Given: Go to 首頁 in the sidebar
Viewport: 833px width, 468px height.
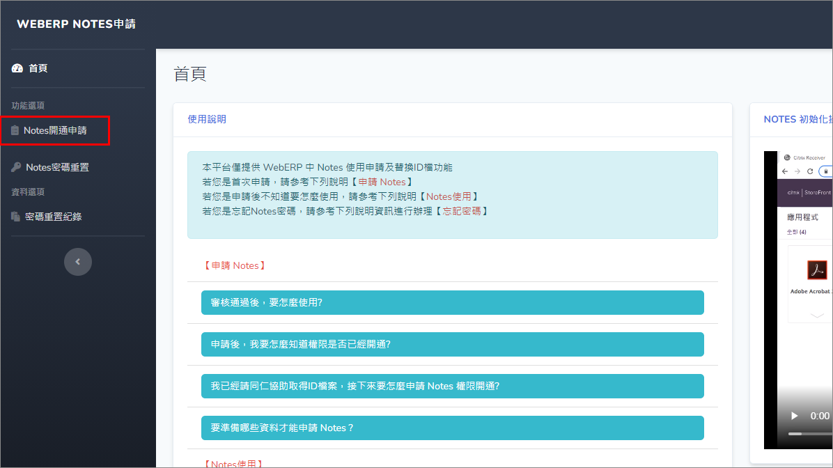Looking at the screenshot, I should pyautogui.click(x=38, y=68).
